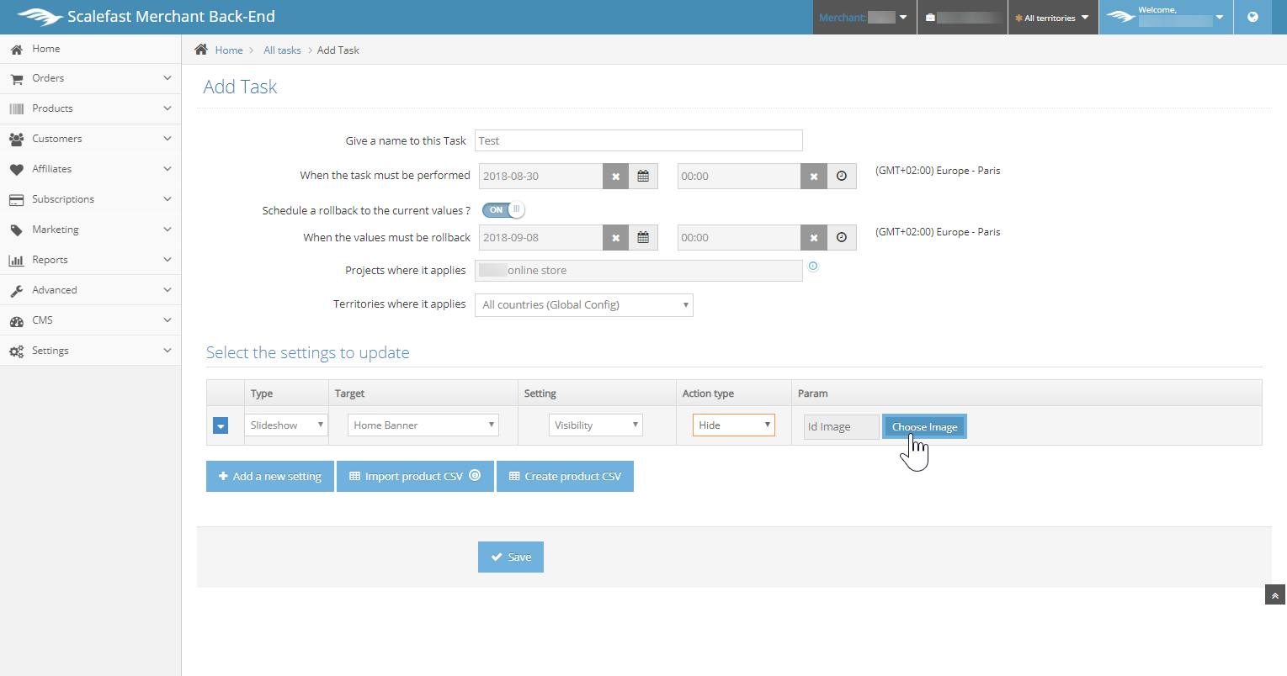Click the globe icon in top bar
Viewport: 1287px width, 676px height.
1252,17
